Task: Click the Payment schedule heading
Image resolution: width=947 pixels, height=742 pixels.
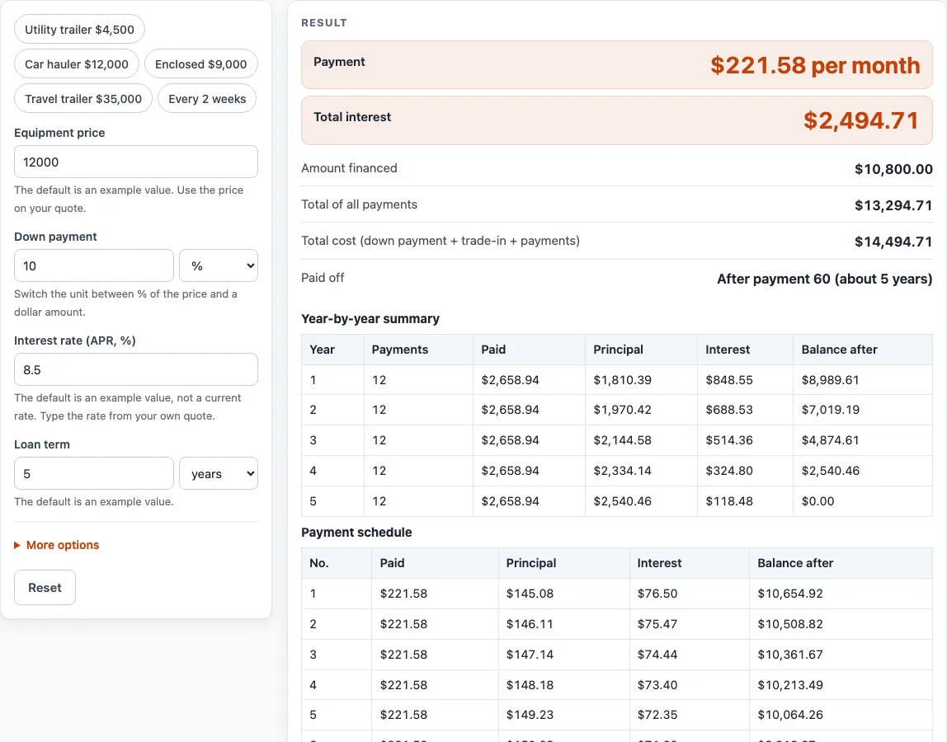Action: click(356, 533)
